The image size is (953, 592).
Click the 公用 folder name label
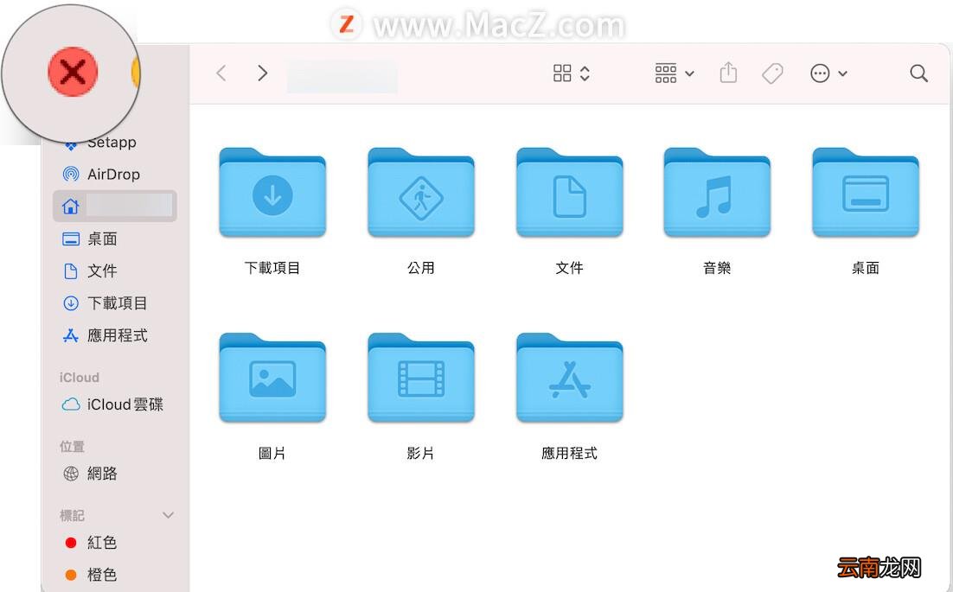click(420, 268)
